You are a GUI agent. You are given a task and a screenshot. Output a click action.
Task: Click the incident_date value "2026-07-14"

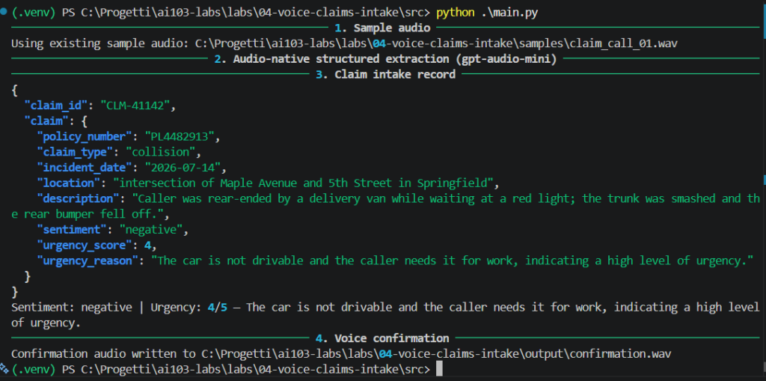183,168
